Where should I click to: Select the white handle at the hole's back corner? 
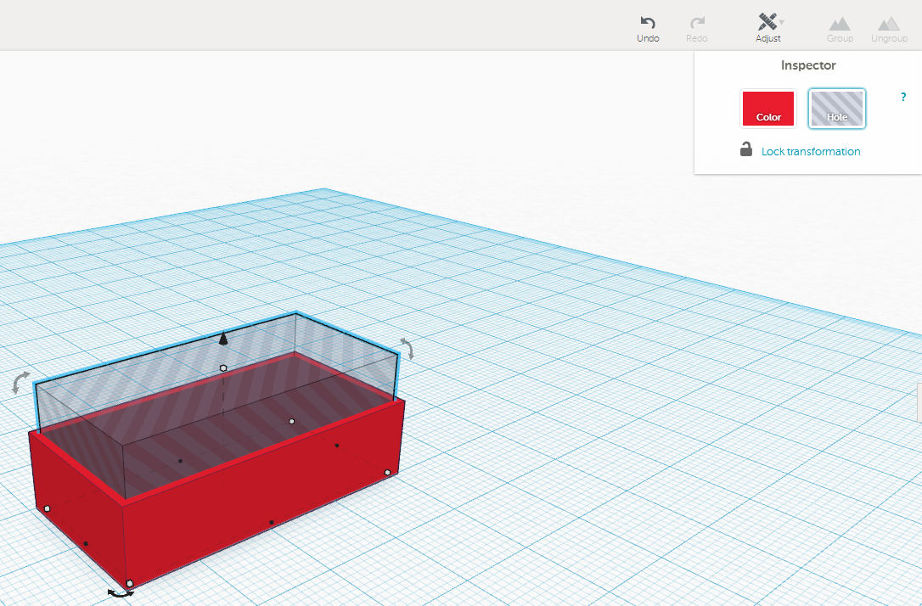[x=292, y=422]
